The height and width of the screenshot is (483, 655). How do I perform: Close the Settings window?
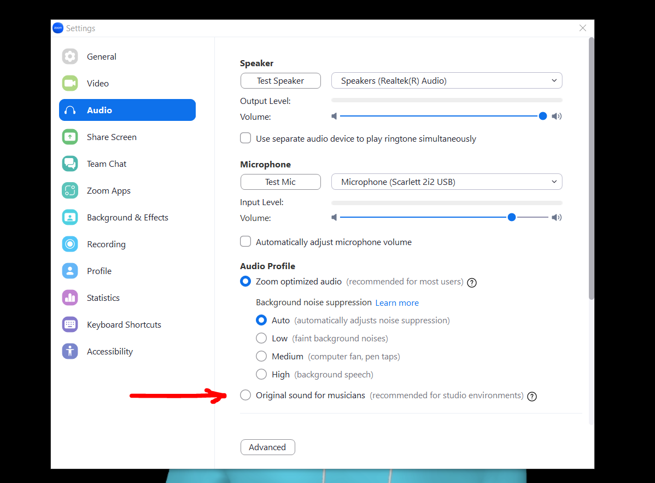(583, 28)
